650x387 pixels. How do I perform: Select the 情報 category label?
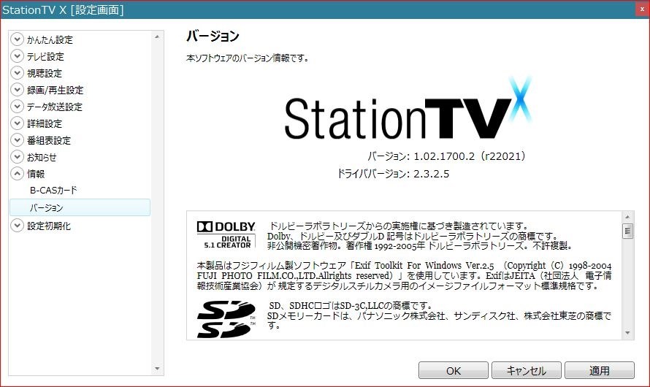[x=36, y=174]
